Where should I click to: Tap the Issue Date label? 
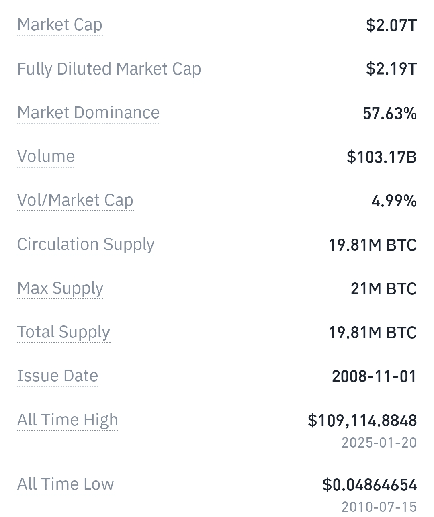point(57,376)
